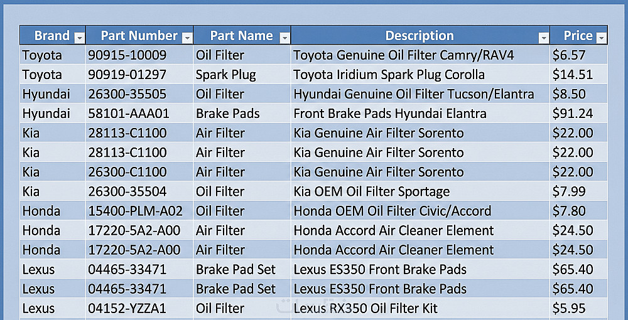Viewport: 628px width, 320px height.
Task: Select the $5.95 price cell
Action: pyautogui.click(x=570, y=308)
